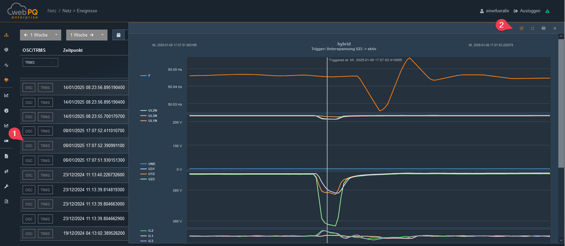Open TRMS for 23/12/2024 11:13:40.226732600 event
The image size is (565, 246).
point(45,175)
